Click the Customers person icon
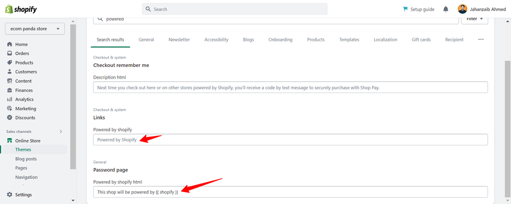The image size is (511, 204). point(10,72)
